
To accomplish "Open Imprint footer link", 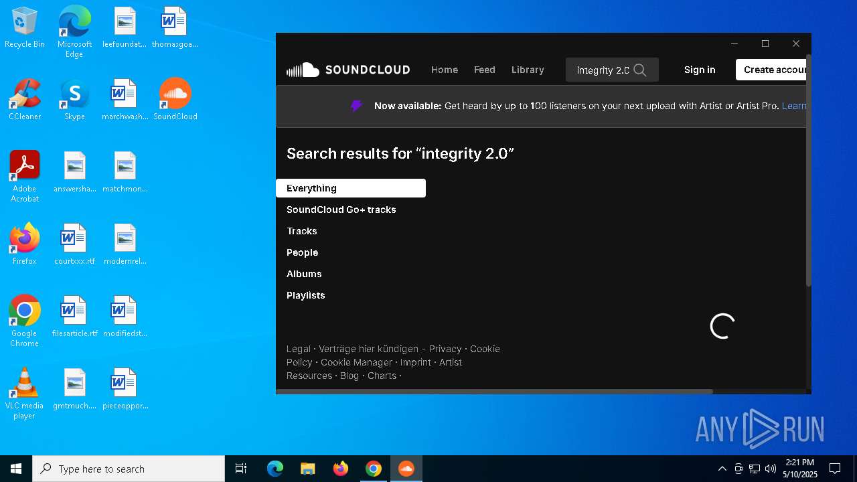I will pyautogui.click(x=416, y=362).
